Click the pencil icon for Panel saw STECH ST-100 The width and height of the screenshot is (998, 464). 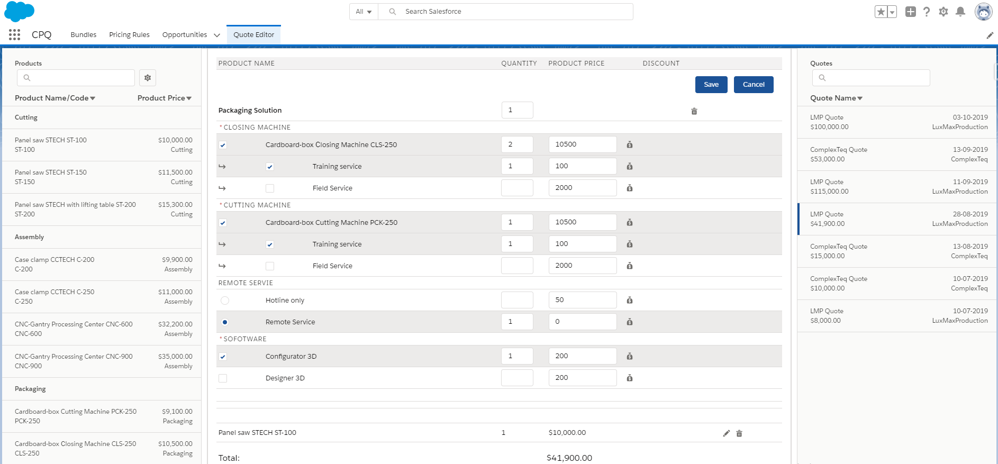726,433
